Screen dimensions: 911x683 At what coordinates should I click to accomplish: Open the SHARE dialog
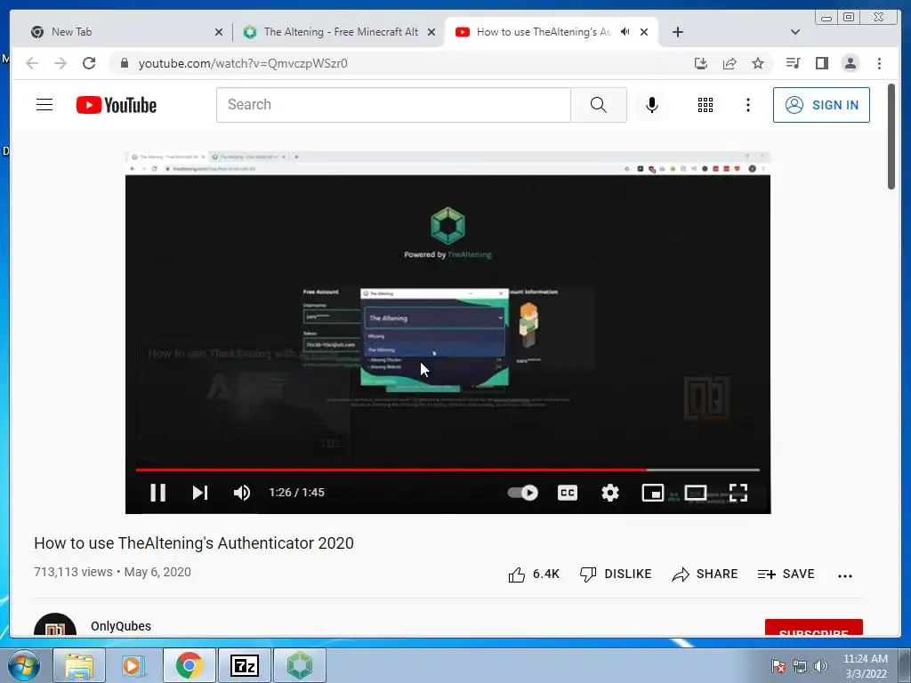(x=705, y=574)
